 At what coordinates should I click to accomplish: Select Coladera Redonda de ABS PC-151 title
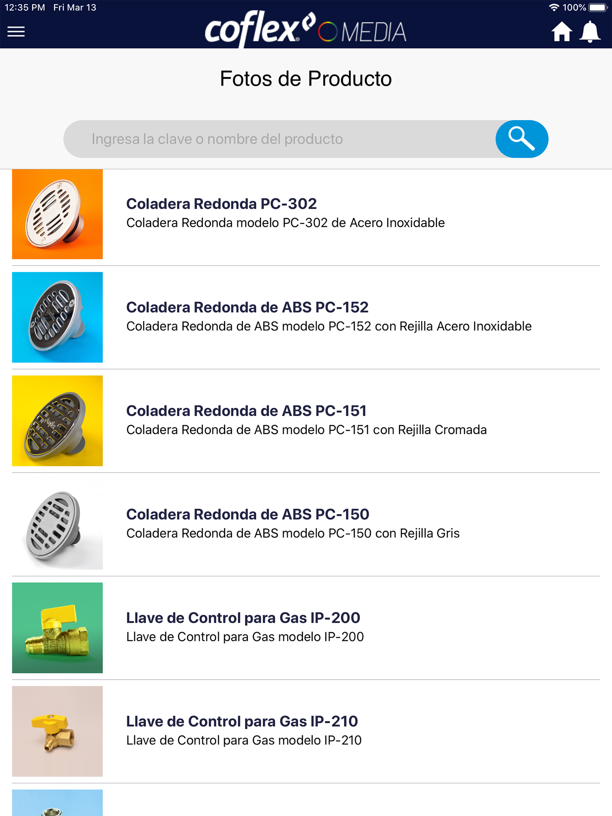[246, 411]
